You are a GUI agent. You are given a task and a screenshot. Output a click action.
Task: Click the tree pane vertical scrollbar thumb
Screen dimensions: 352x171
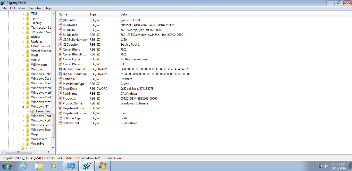[53, 126]
